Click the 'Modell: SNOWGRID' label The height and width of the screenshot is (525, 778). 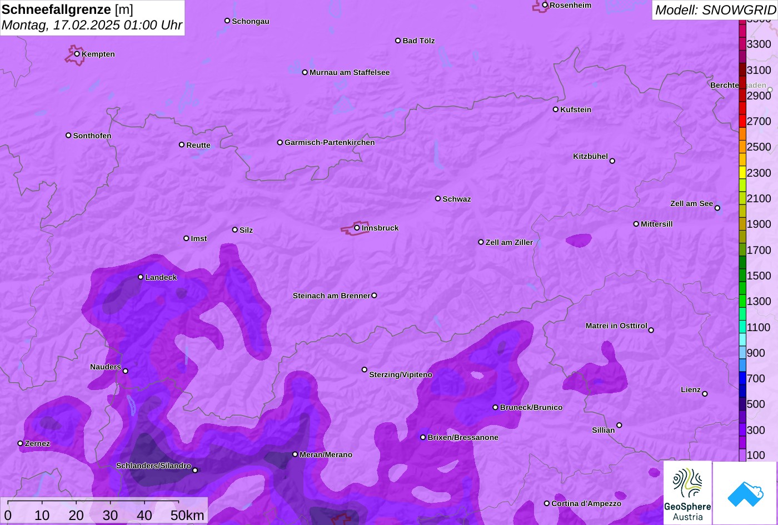click(715, 9)
